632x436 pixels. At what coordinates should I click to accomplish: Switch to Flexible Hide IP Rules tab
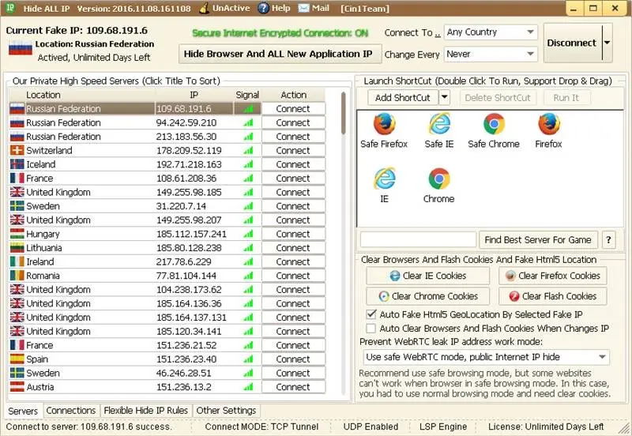click(146, 410)
